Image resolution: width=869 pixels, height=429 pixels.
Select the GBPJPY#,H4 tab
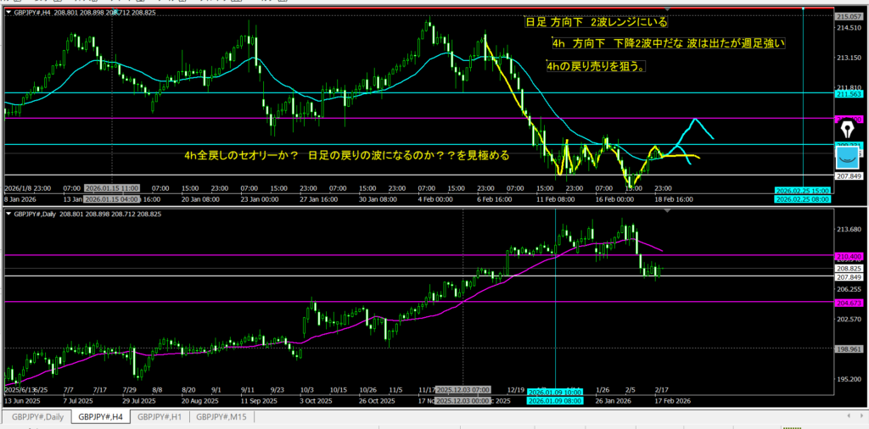point(100,416)
